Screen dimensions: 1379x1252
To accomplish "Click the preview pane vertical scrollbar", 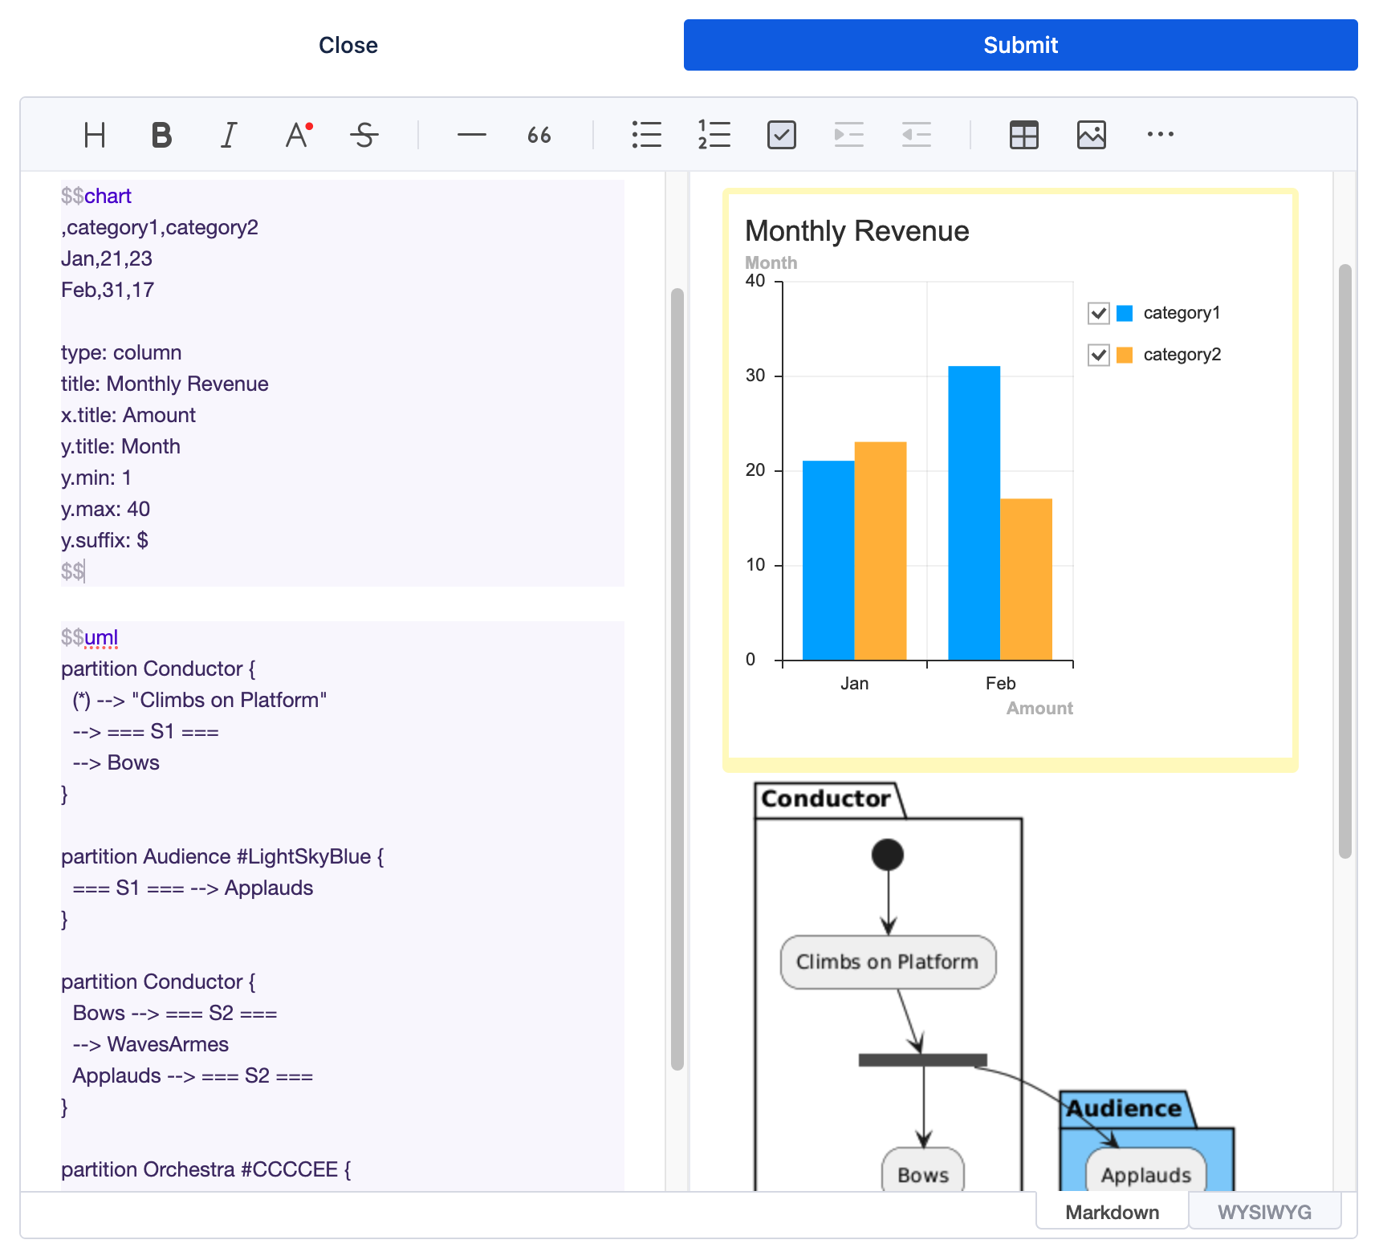I will 1344,562.
